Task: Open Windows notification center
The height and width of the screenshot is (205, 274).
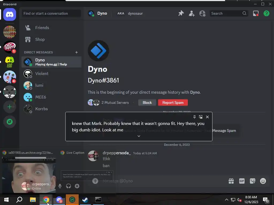Action: click(266, 200)
